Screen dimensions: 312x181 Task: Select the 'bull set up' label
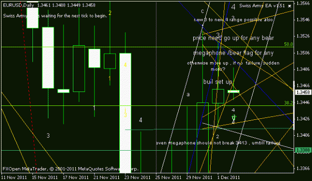(x=218, y=82)
